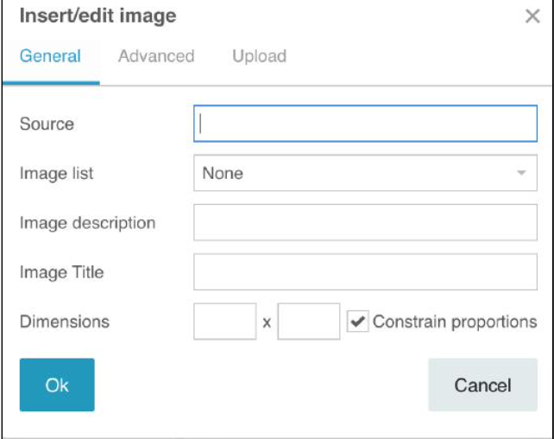Switch to the General tab

50,57
